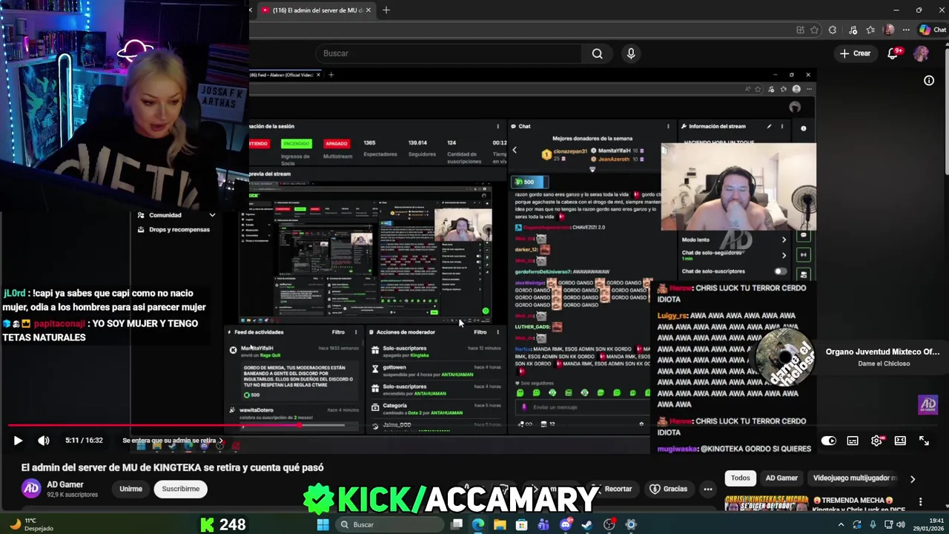Screen dimensions: 949x534
Task: Start voice search with microphone icon
Action: [x=631, y=53]
